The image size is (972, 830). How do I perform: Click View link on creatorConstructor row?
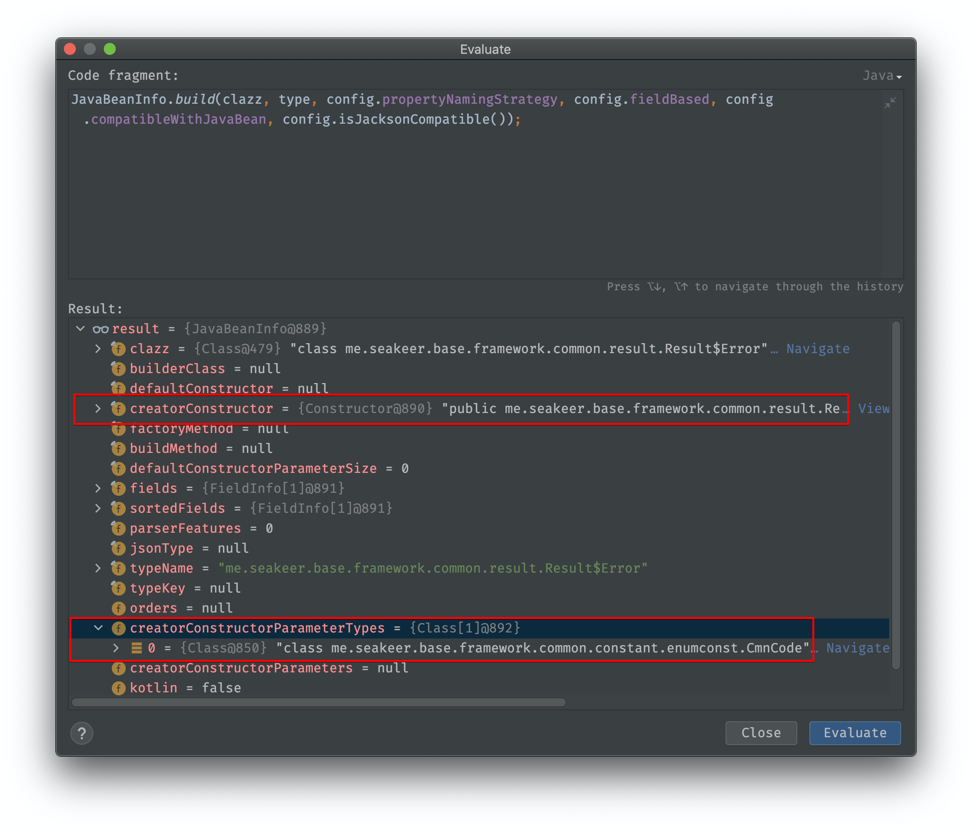[873, 409]
